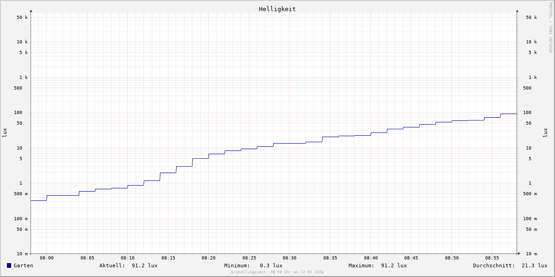Click the 08:55 time axis label
This screenshot has width=555, height=277.
coord(492,258)
